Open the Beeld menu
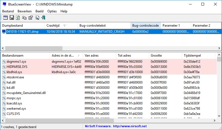Screen dimensions: 222x130 (x=39, y=11)
